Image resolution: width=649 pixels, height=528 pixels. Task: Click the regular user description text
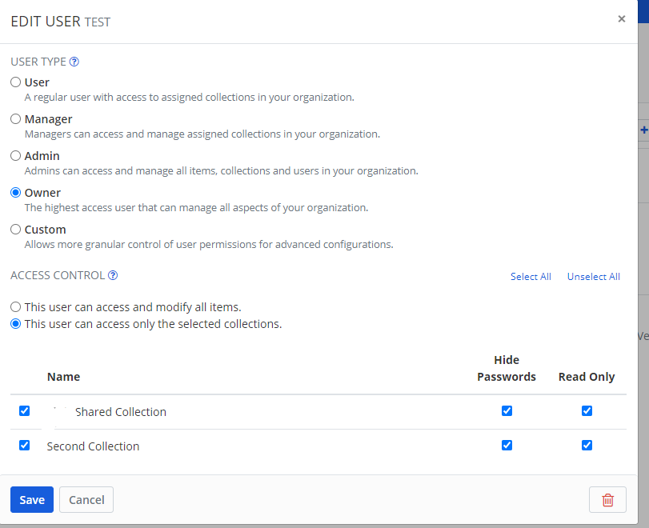[189, 97]
